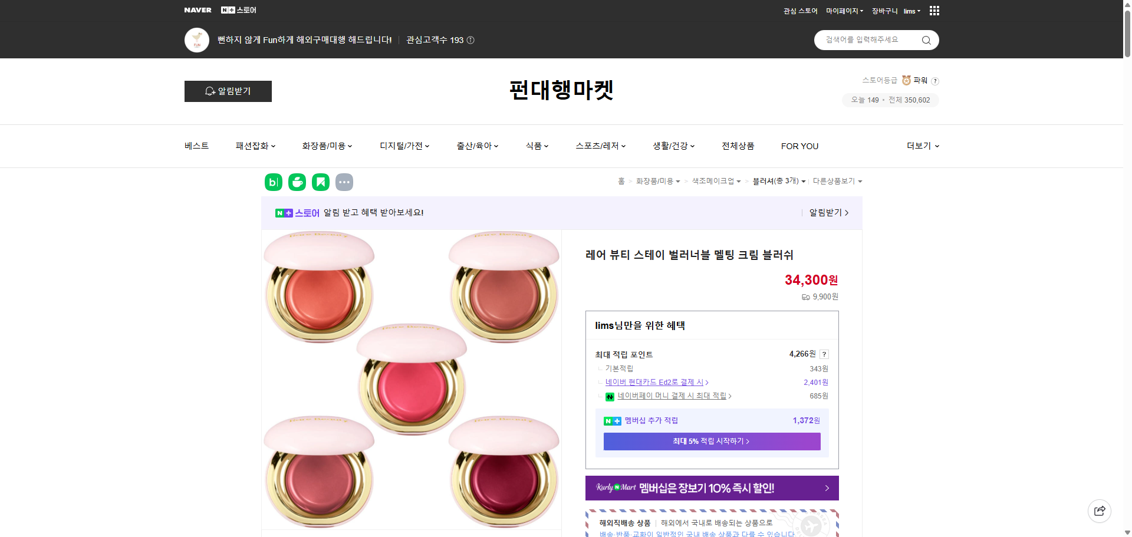This screenshot has width=1132, height=537.
Task: Open the lims account dropdown
Action: tap(911, 11)
